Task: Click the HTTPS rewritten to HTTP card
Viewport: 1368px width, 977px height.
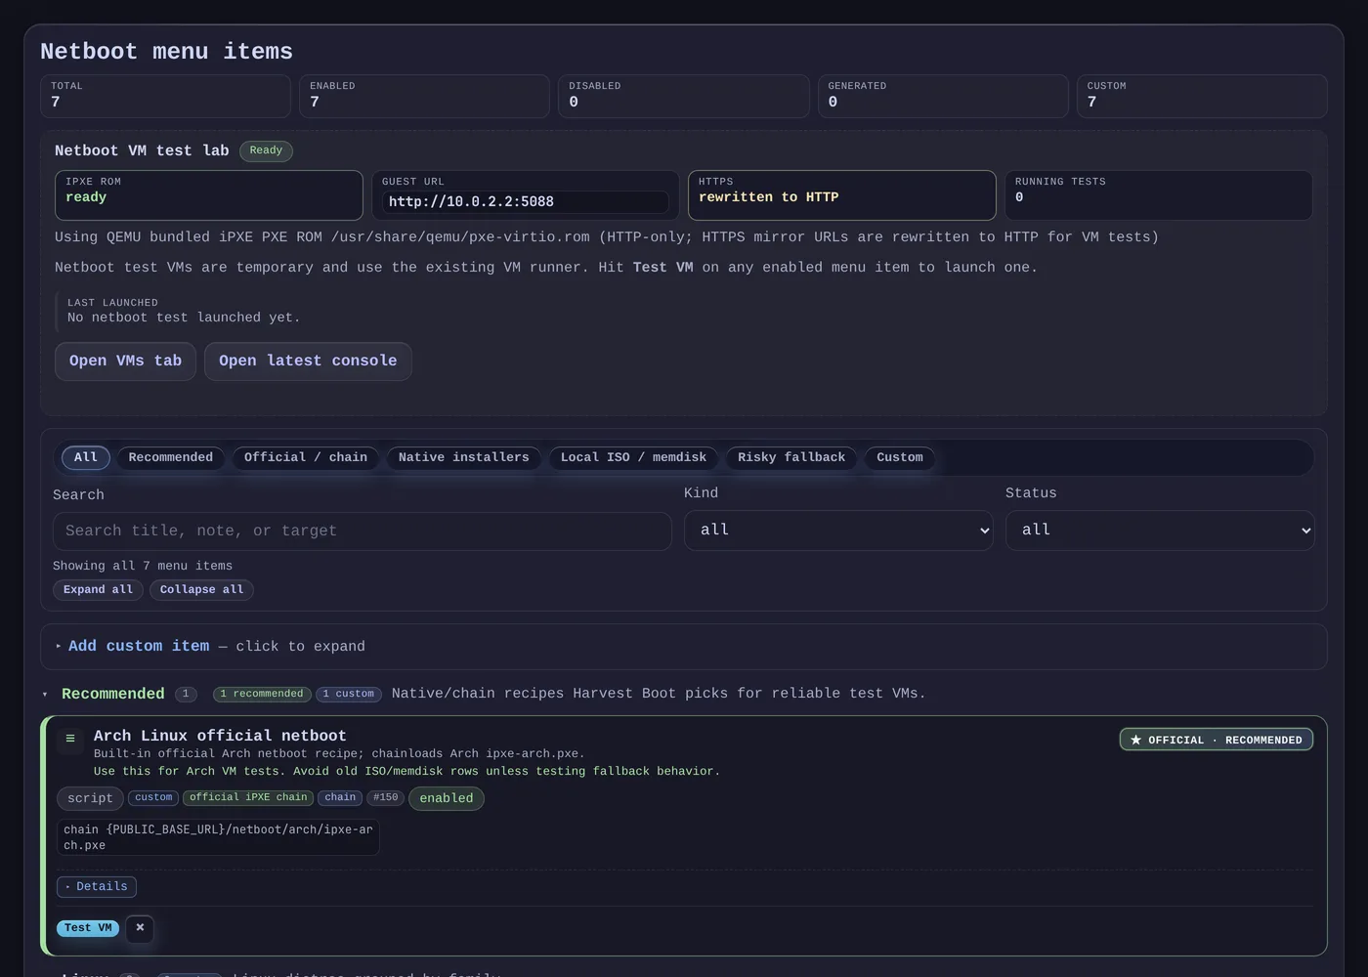Action: tap(841, 195)
